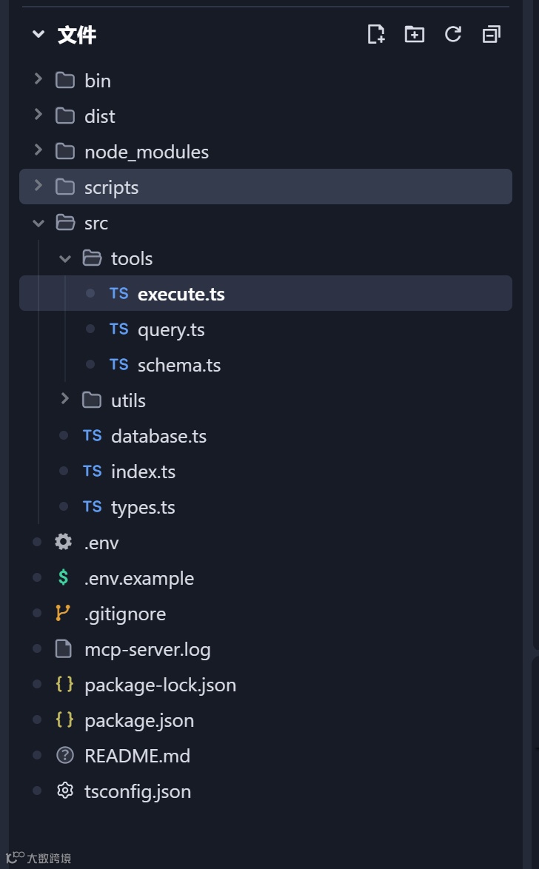Refresh the file explorer
Viewport: 539px width, 869px height.
(453, 34)
